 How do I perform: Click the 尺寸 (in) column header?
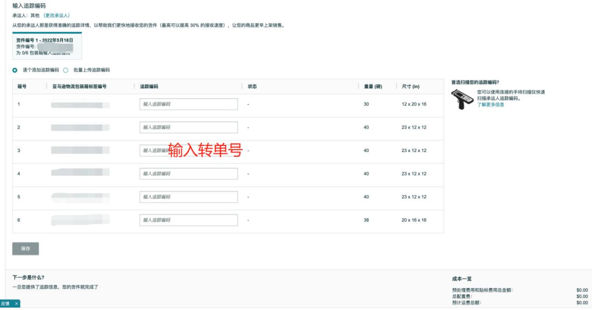coord(411,87)
